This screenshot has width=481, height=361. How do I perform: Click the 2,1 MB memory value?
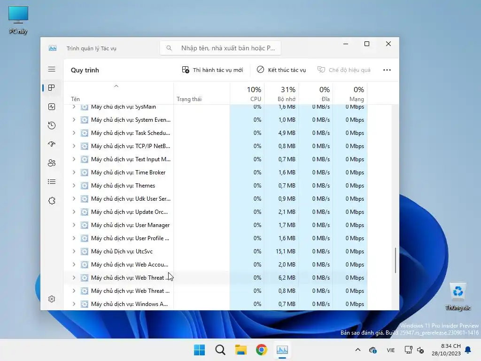287,212
